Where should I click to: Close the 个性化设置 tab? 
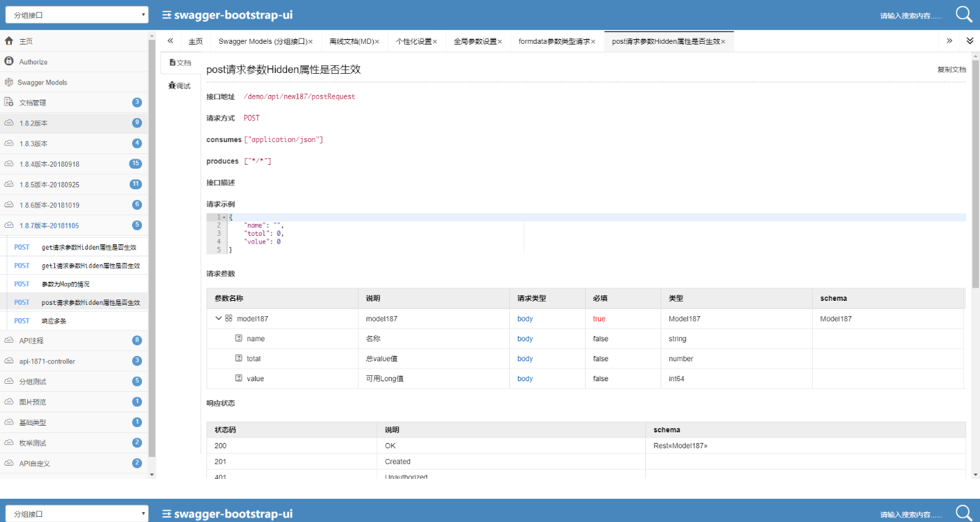[435, 42]
